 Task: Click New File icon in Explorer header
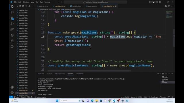click(20, 6)
